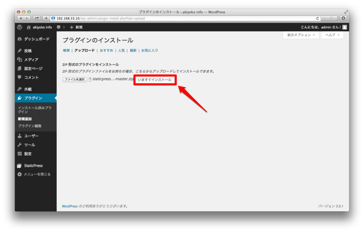The image size is (364, 232).
Task: Click the browser share button
Action: pos(37,18)
